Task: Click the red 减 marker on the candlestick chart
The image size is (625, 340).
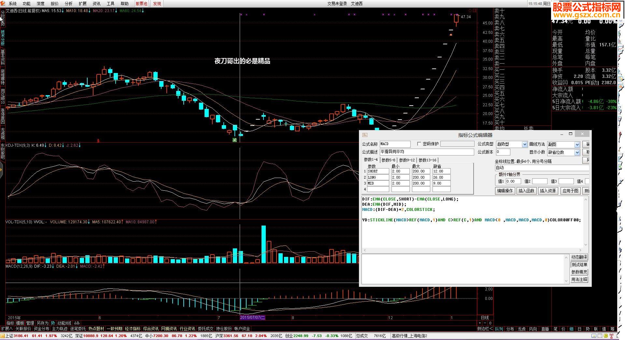Action: [x=234, y=140]
